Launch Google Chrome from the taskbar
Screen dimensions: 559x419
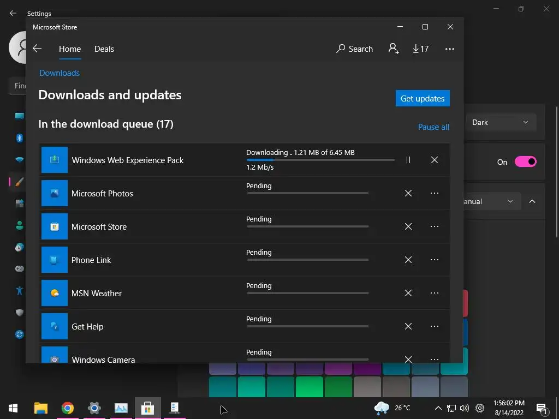click(x=67, y=408)
